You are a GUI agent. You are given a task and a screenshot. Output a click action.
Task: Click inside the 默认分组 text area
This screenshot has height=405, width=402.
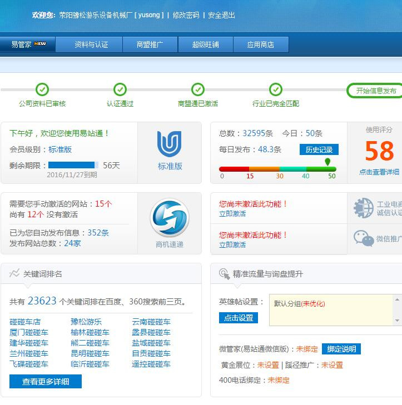[331, 309]
